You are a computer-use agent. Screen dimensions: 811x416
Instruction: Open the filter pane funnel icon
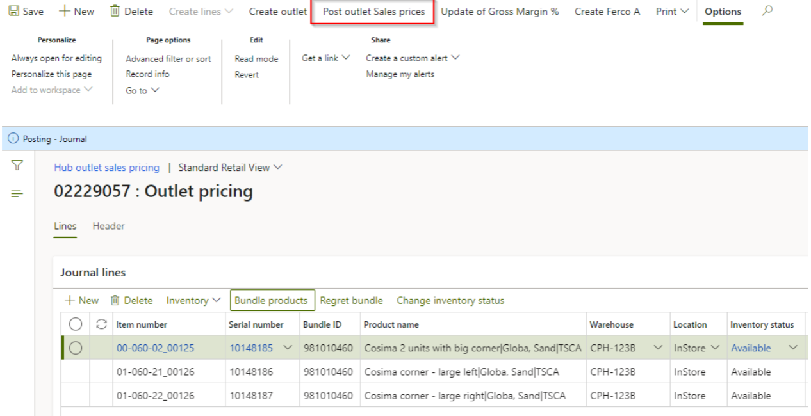(x=17, y=166)
